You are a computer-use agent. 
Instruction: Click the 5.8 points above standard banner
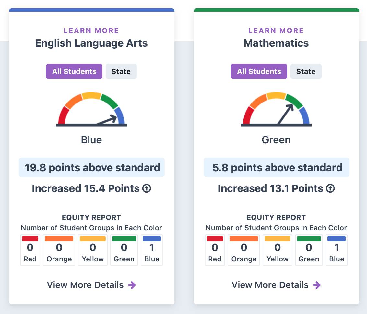(x=277, y=167)
